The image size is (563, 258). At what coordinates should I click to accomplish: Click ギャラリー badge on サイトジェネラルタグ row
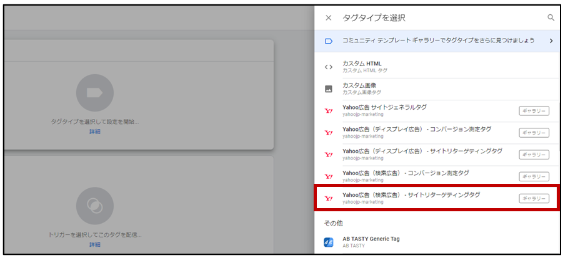(x=534, y=111)
